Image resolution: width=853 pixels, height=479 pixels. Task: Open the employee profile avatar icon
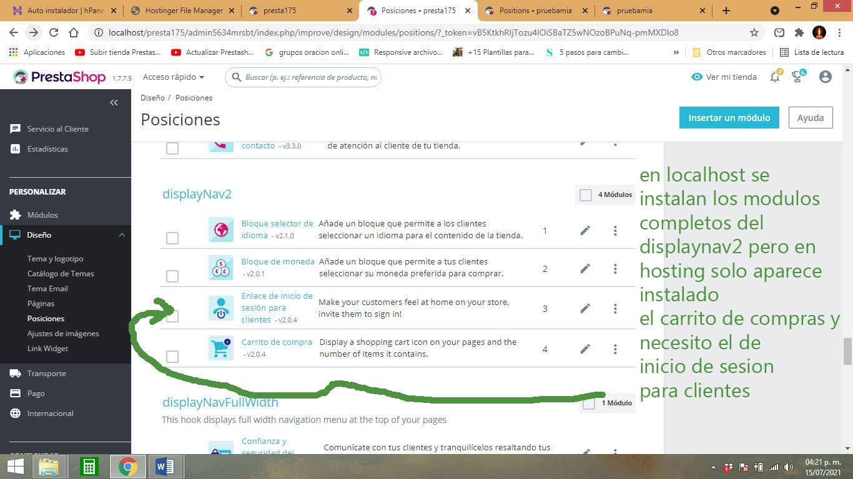[x=825, y=77]
